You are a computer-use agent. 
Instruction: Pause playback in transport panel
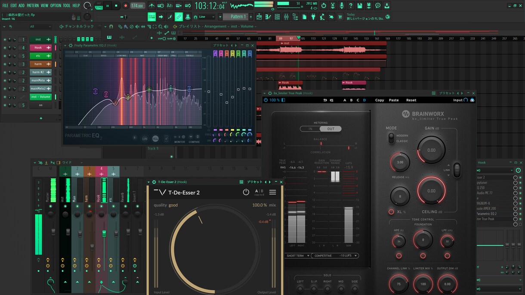pyautogui.click(x=108, y=6)
